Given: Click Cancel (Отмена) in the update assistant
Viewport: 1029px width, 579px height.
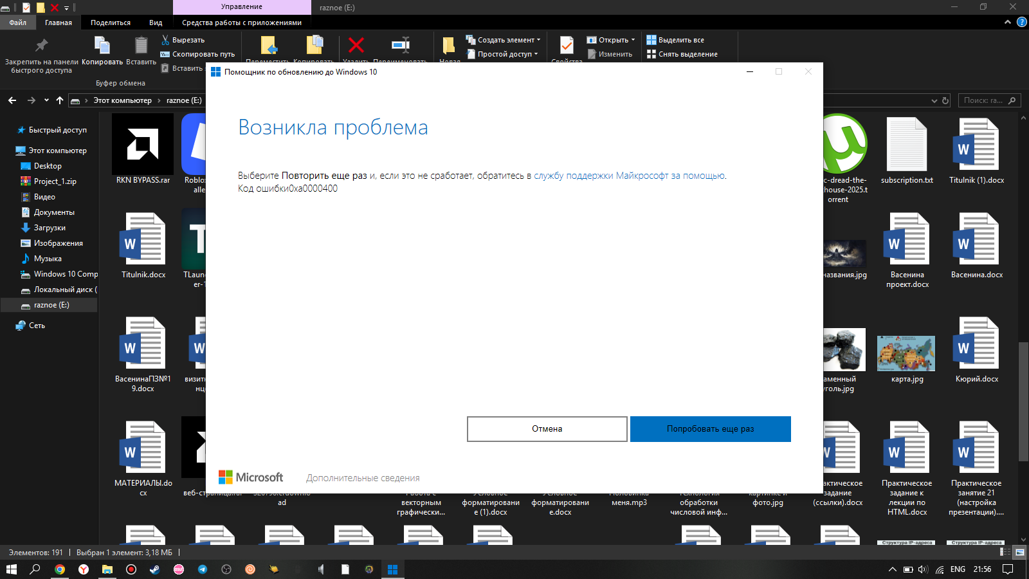Looking at the screenshot, I should 547,429.
